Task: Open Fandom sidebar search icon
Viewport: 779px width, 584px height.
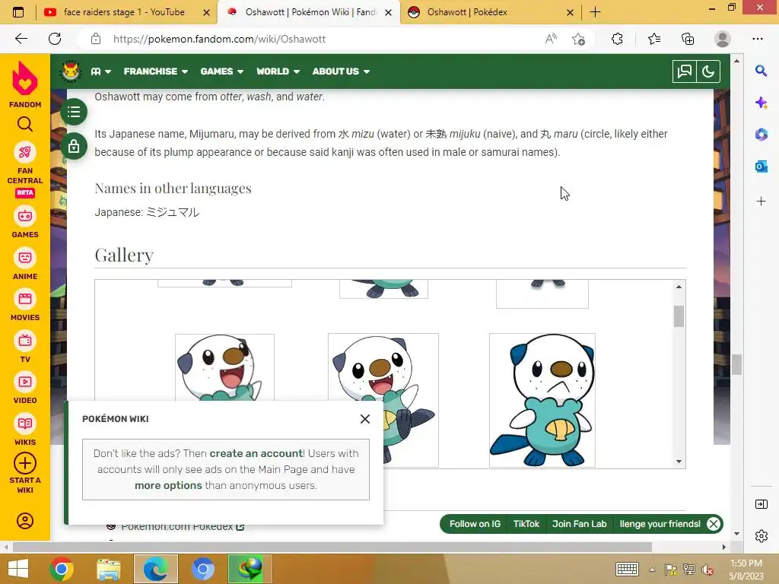Action: coord(25,124)
